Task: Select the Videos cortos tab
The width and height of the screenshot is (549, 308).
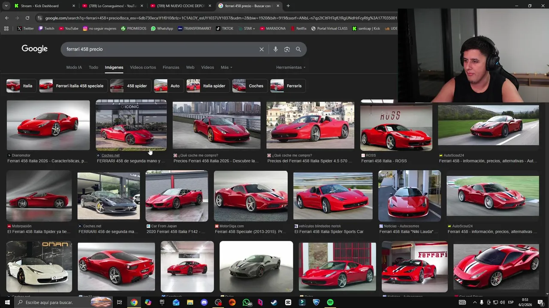Action: click(143, 67)
